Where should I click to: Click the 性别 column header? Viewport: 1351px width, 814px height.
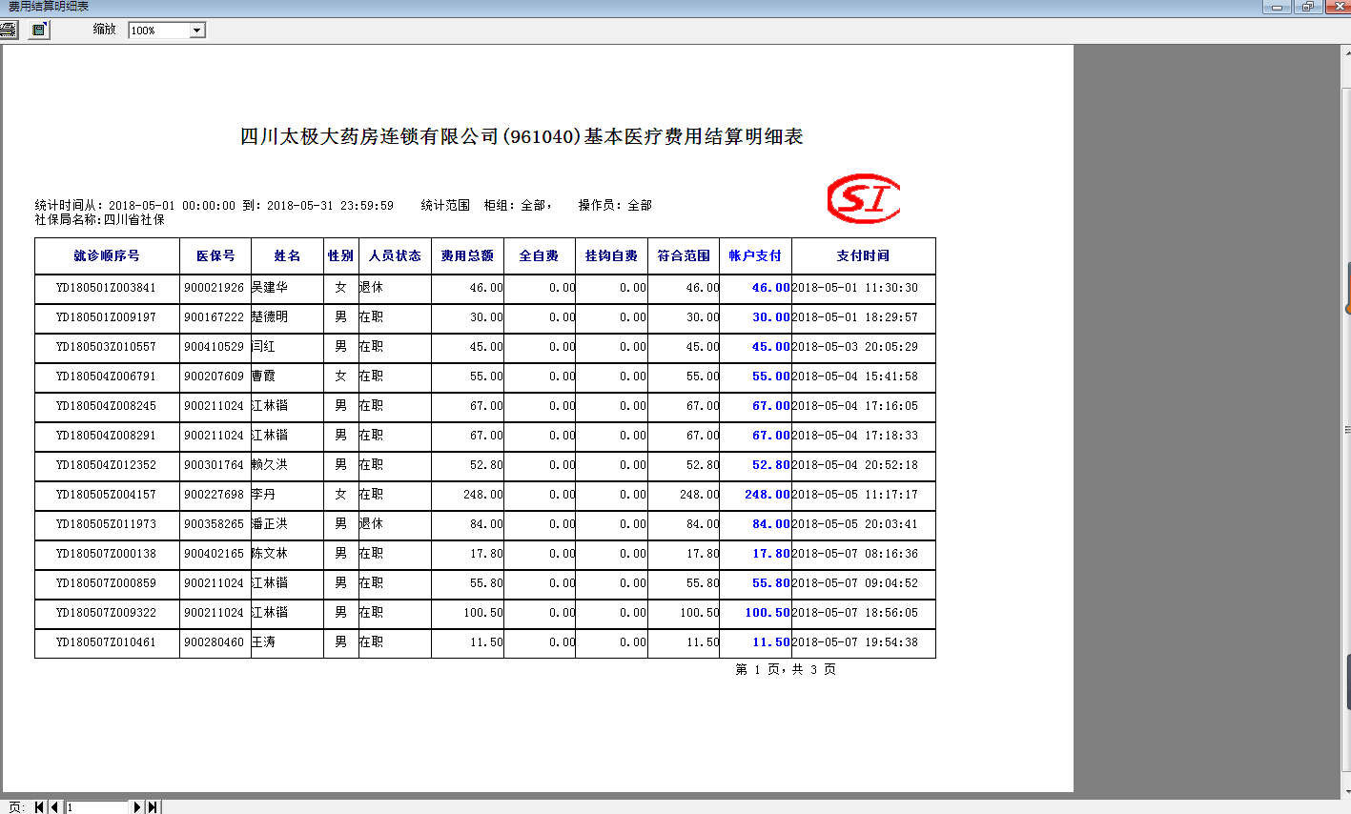340,255
